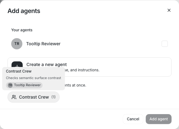Click the people icon in Contrast Crew chip
The height and width of the screenshot is (129, 179).
14,97
